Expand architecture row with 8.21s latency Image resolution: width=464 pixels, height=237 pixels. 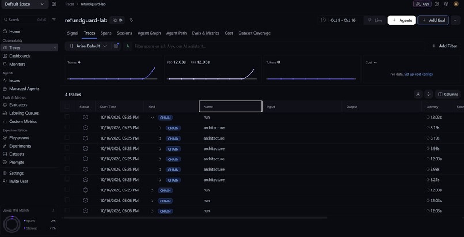tap(161, 180)
